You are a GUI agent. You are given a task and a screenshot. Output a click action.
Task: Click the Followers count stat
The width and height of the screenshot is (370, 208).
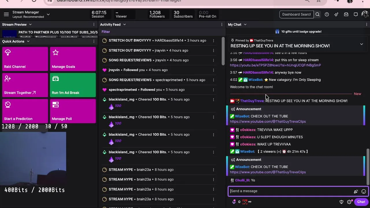157,14
